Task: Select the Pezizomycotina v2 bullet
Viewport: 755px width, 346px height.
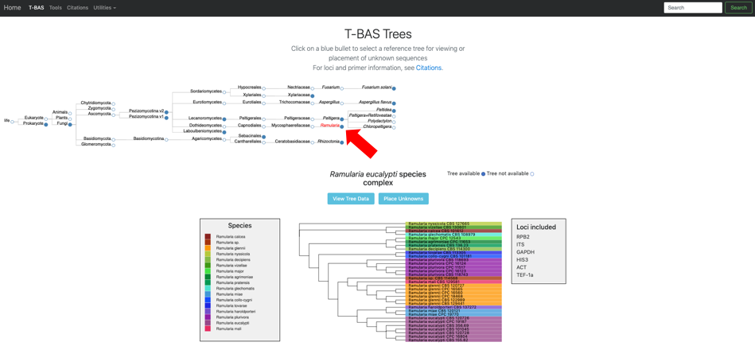Action: (166, 111)
